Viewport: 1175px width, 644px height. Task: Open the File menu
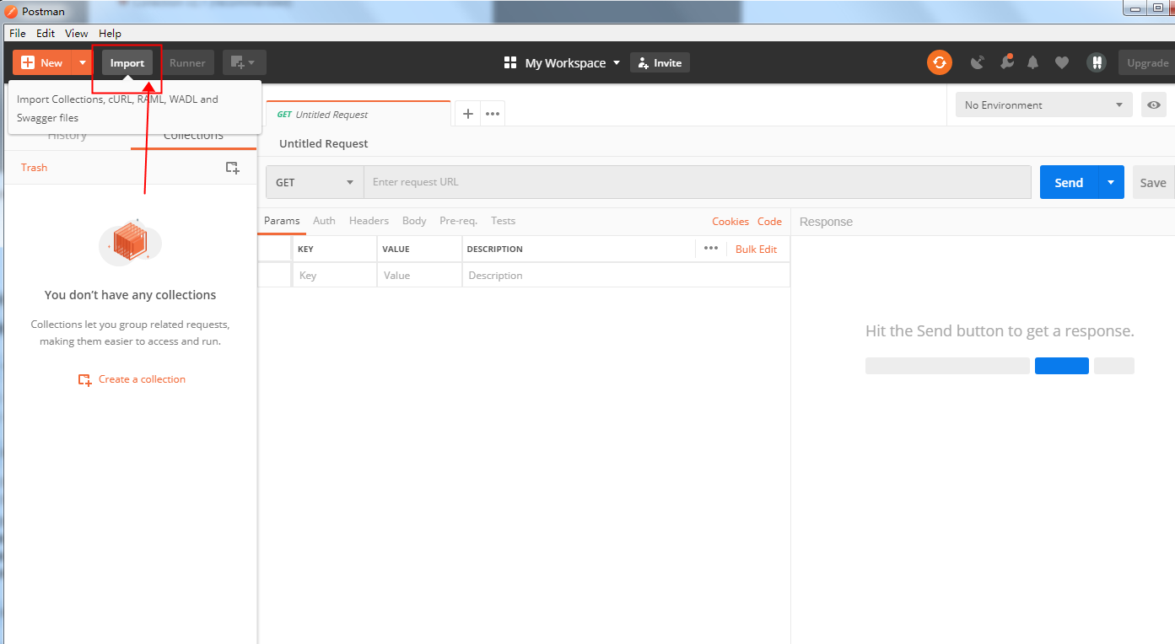(18, 34)
